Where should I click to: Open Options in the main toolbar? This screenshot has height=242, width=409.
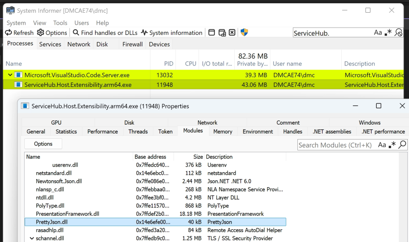coord(52,33)
